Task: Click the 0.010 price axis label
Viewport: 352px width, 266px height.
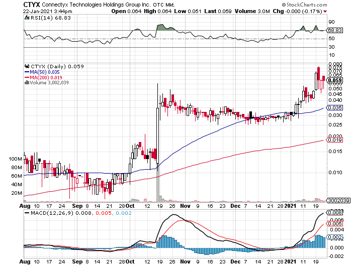Action: point(335,172)
